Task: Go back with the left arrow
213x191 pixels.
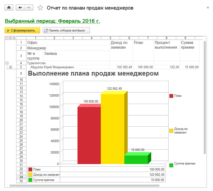Action: click(x=20, y=8)
